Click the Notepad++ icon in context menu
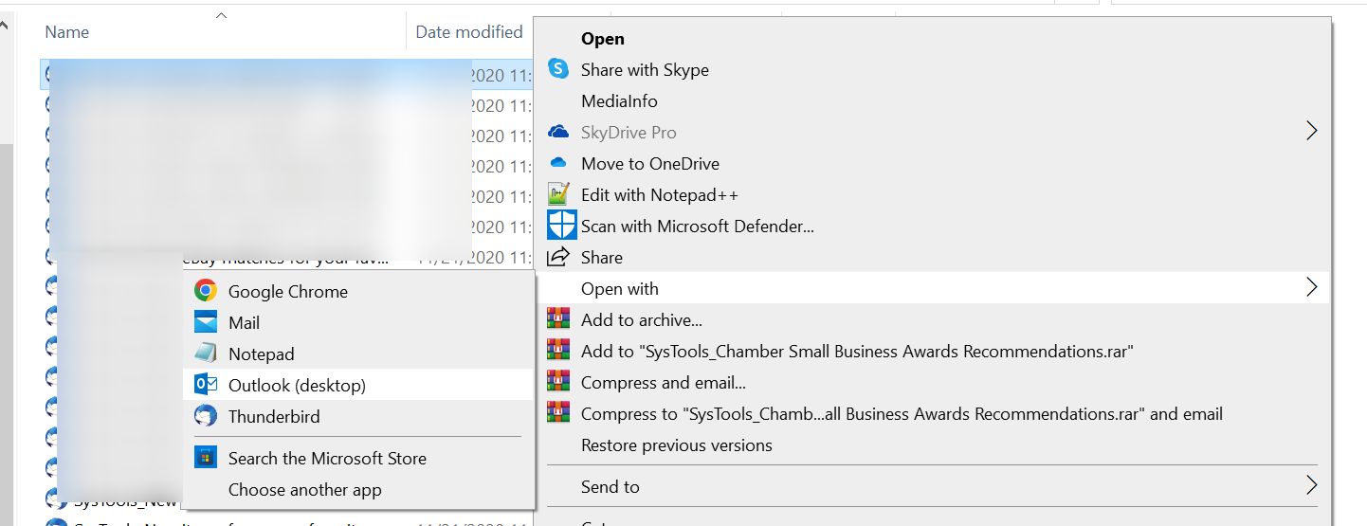 pyautogui.click(x=559, y=194)
